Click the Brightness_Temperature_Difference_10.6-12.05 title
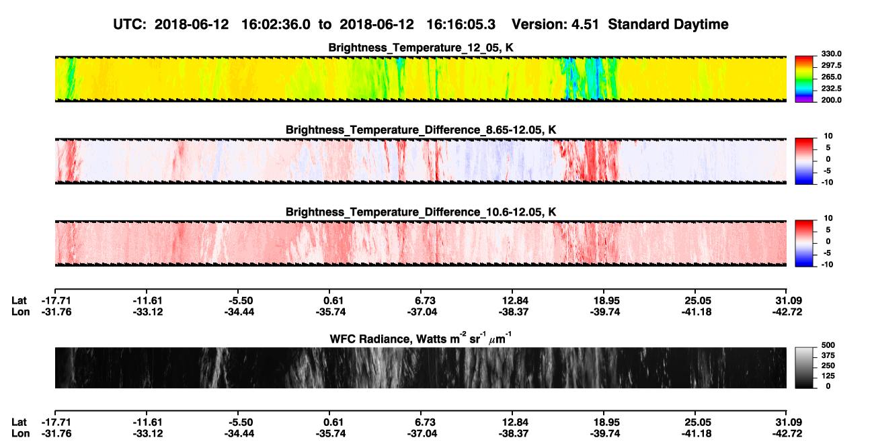874x448 pixels. coord(421,212)
